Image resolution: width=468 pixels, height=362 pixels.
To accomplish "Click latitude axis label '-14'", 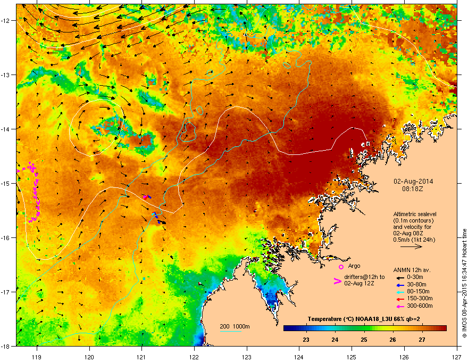I will tap(6, 129).
